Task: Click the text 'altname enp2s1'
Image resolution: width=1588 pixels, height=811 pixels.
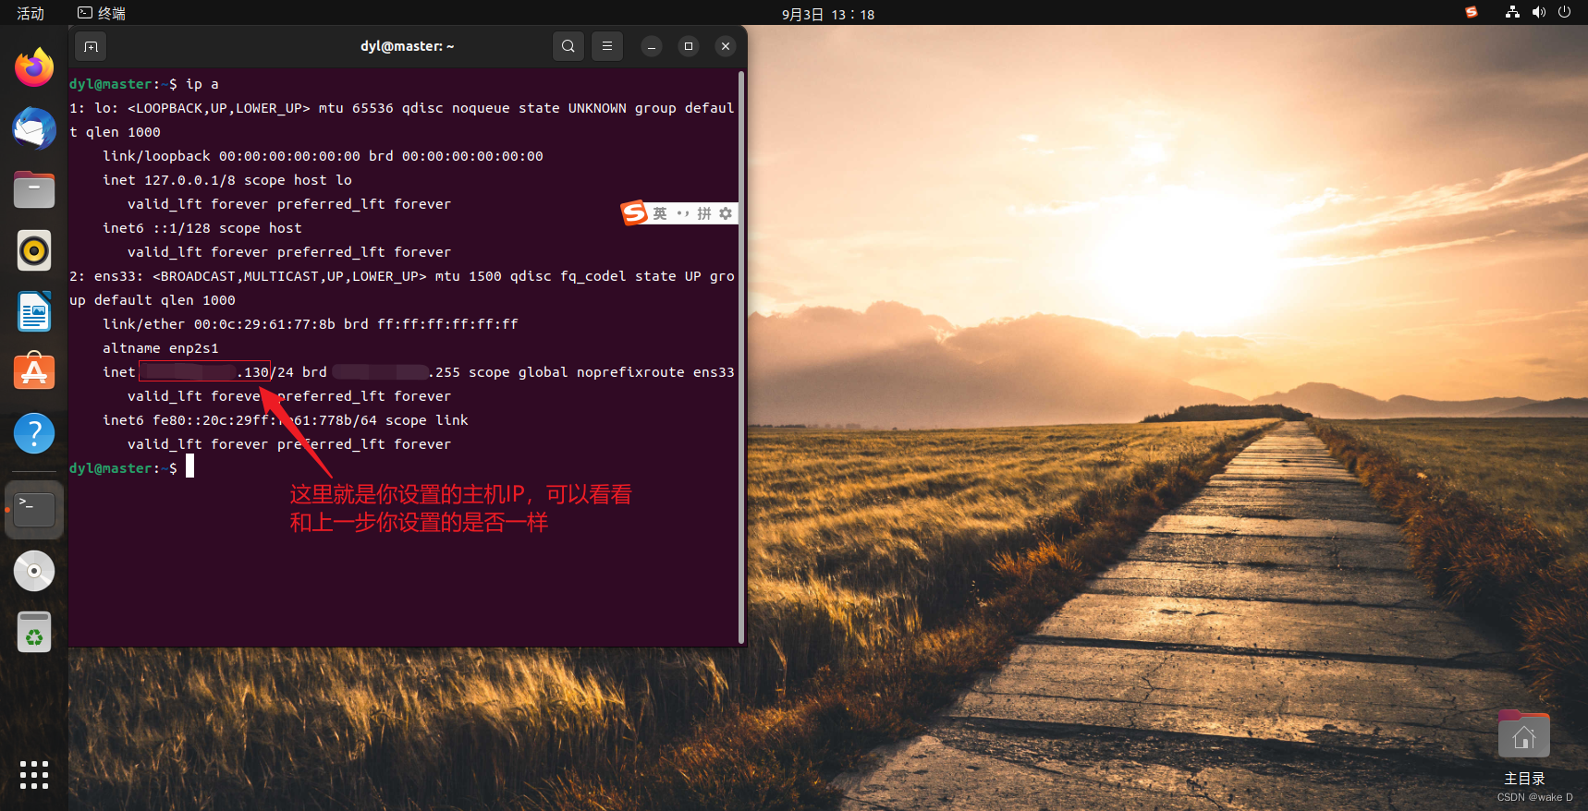Action: [161, 348]
